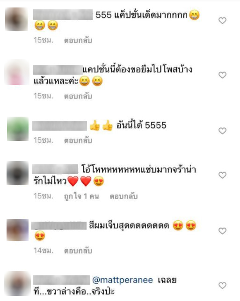Reply to the '555 แค็ปชั่นเด็ดมาก' comment

pyautogui.click(x=78, y=40)
